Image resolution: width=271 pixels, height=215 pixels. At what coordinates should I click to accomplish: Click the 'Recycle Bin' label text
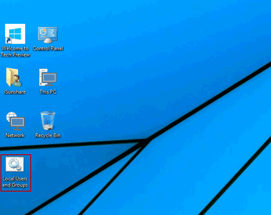pos(48,135)
